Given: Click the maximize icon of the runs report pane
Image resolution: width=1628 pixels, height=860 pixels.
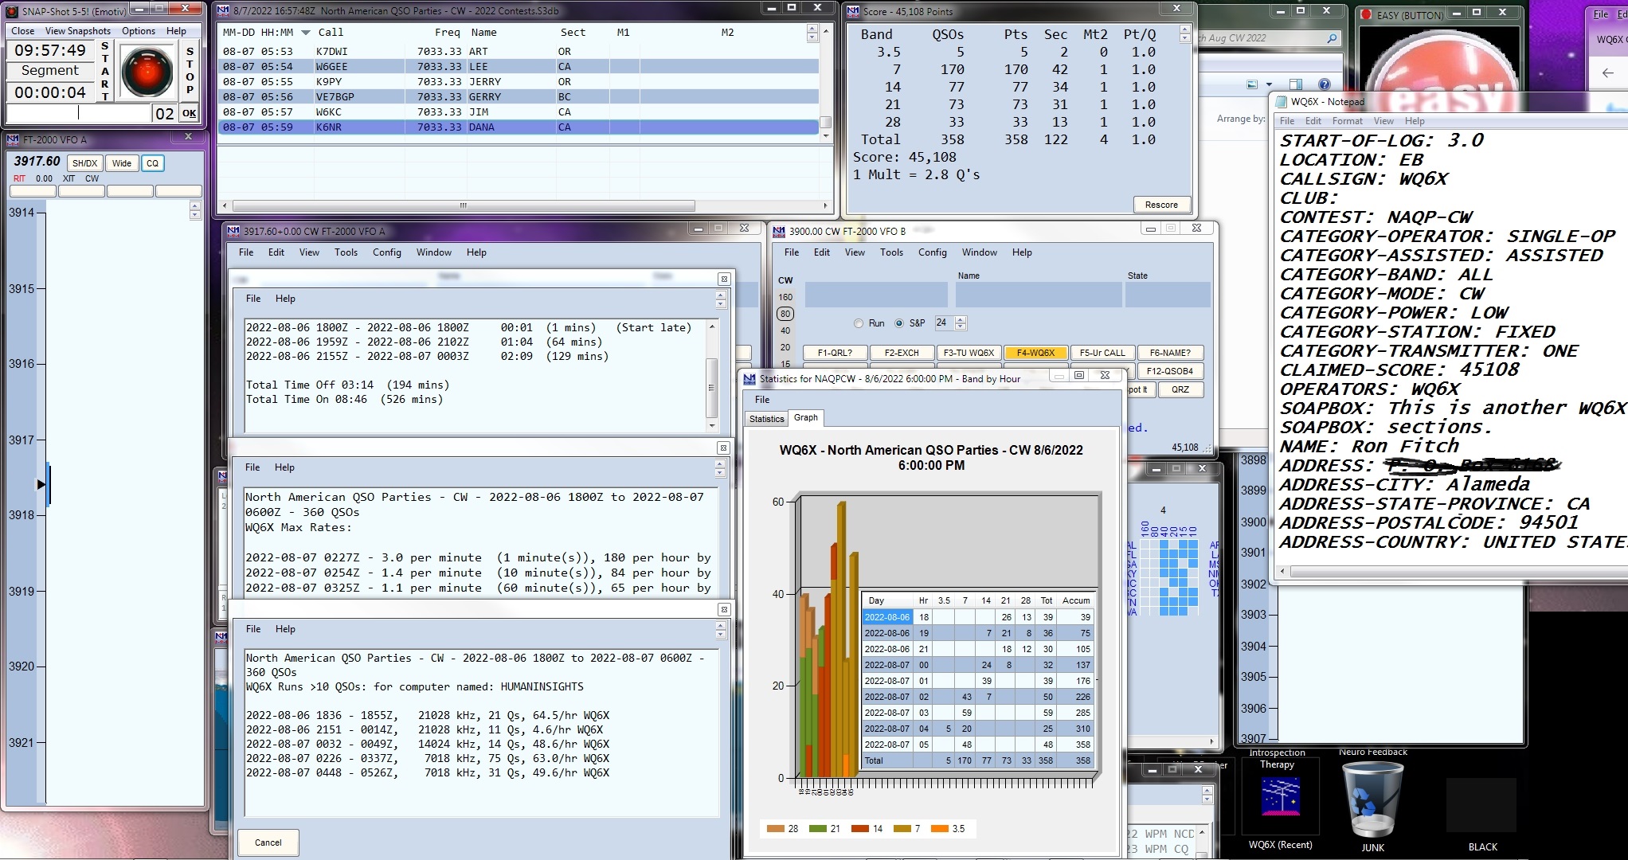Looking at the screenshot, I should pos(723,609).
